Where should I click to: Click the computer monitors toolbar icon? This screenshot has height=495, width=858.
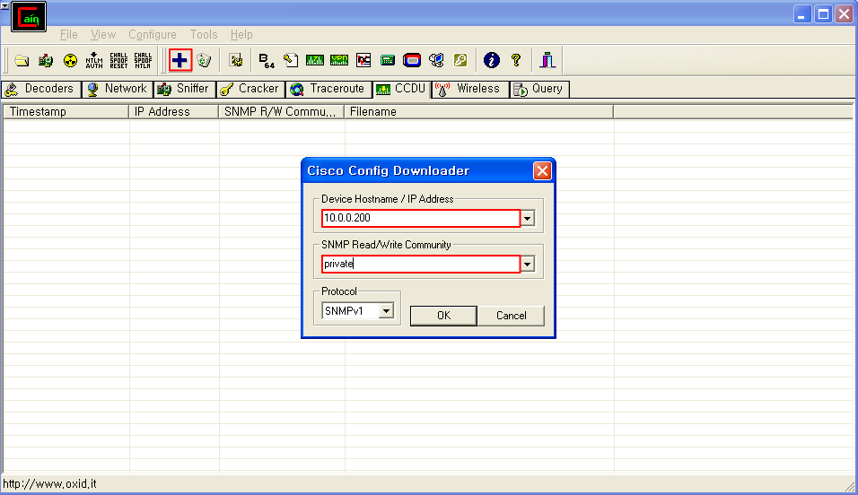[x=436, y=60]
